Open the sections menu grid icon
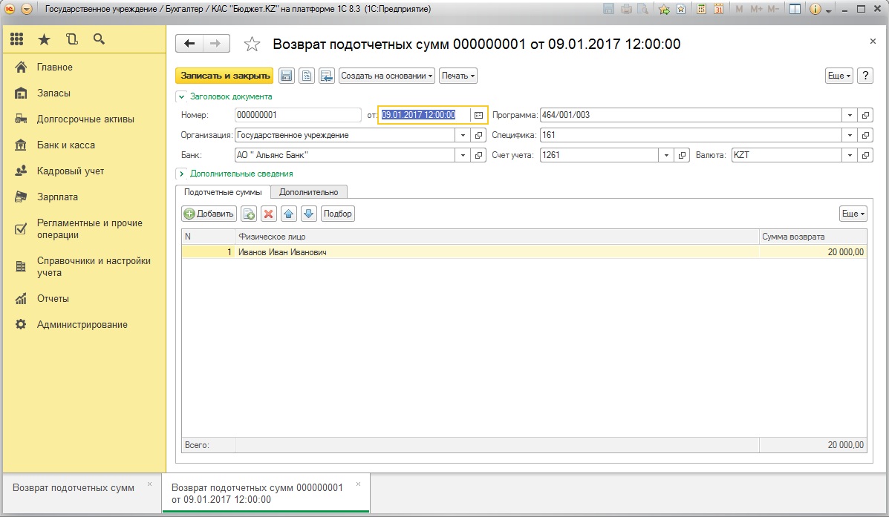The image size is (889, 517). [17, 39]
